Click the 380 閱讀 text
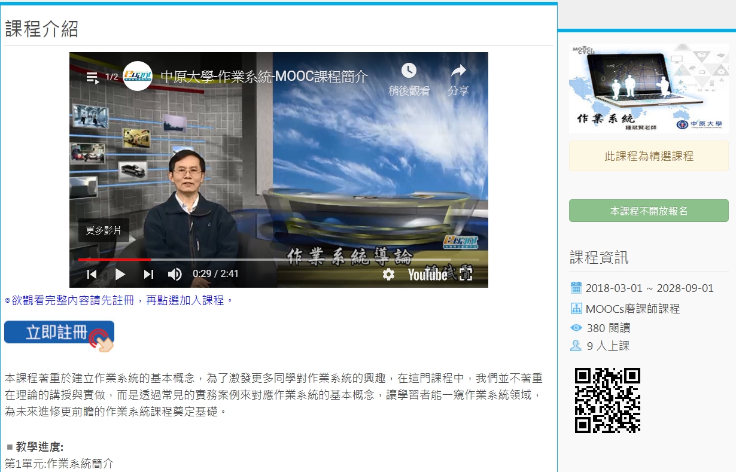736x472 pixels. 608,328
